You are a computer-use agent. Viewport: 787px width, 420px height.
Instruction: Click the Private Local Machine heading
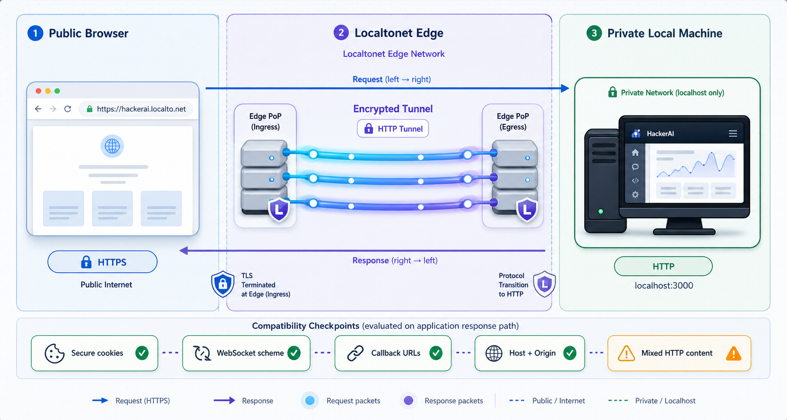665,33
